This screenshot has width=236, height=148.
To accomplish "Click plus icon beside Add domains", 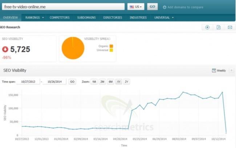I will 164,7.
